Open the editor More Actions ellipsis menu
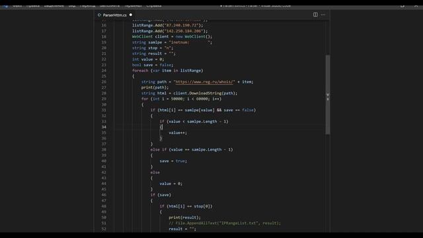The height and width of the screenshot is (238, 423). point(323,15)
